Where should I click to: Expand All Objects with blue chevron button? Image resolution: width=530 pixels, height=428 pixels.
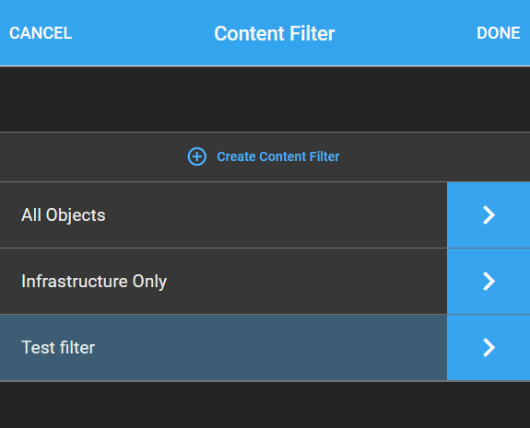[489, 215]
